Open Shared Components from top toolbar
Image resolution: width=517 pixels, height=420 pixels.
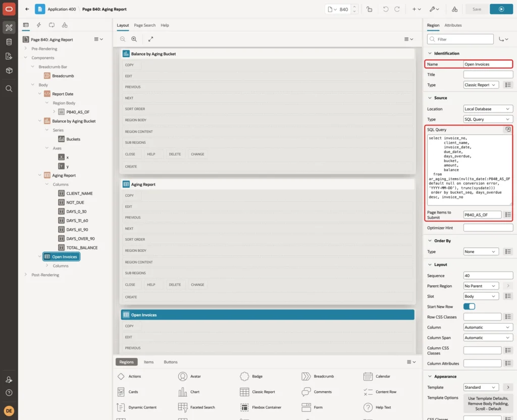coord(455,9)
